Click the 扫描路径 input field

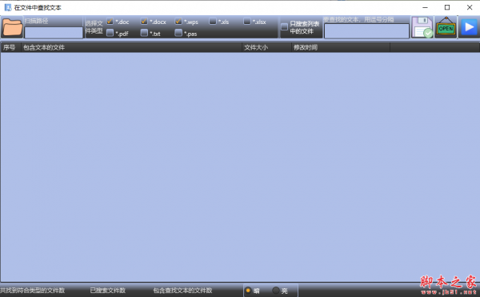pos(54,33)
